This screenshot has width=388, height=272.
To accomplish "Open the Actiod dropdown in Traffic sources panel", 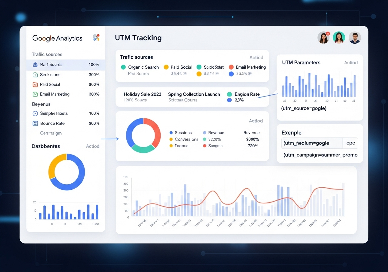I will pos(256,57).
